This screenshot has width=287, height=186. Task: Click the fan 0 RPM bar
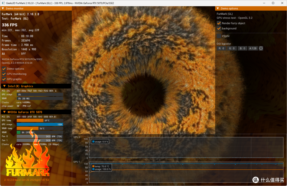tap(40, 136)
